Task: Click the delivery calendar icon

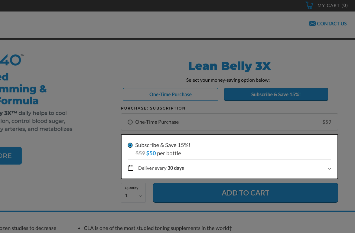Action: click(x=131, y=168)
